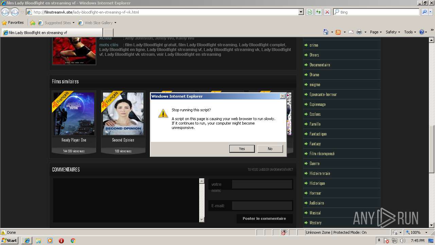This screenshot has height=245, width=435.
Task: Click the page vertical scrollbar thumb
Action: pos(432,149)
